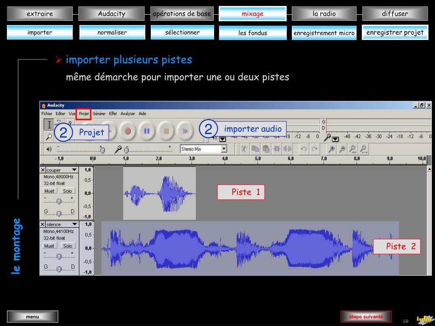The height and width of the screenshot is (326, 435).
Task: Click the Silence selection toolbar icon
Action: click(x=288, y=149)
